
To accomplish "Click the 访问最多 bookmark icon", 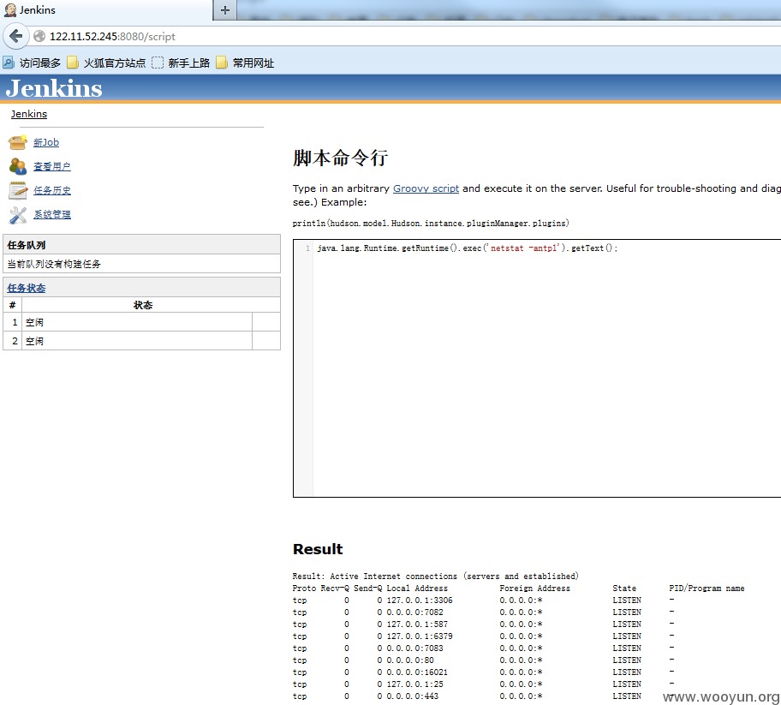I will [x=9, y=63].
